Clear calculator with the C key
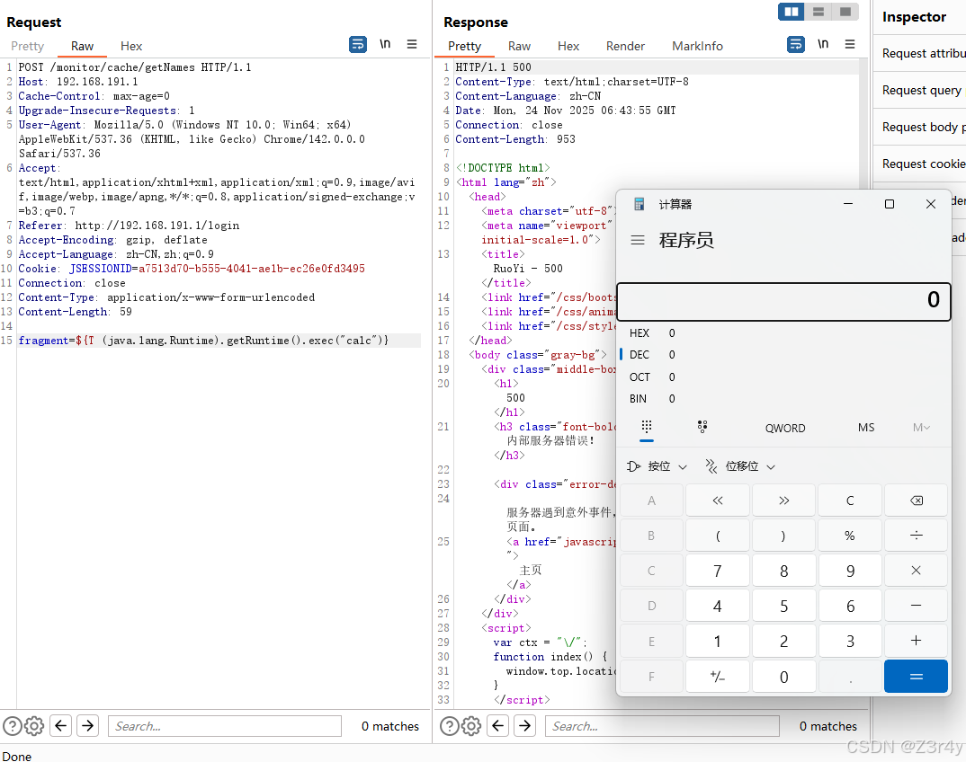The image size is (966, 762). pos(850,501)
